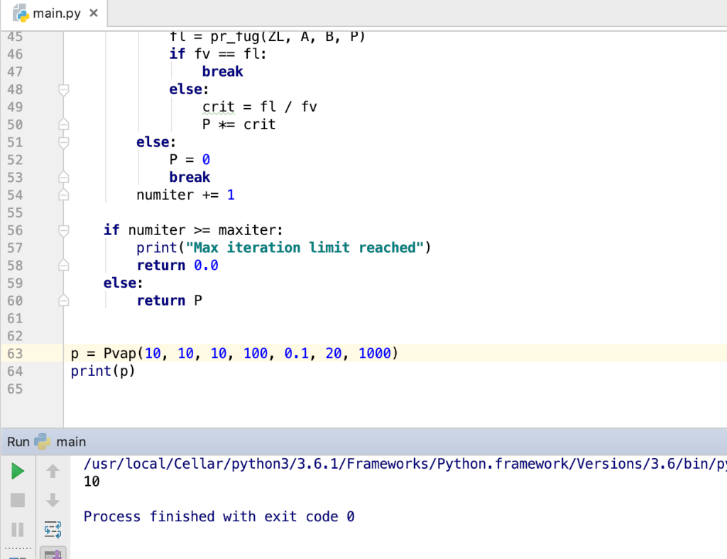Image resolution: width=727 pixels, height=559 pixels.
Task: Click fold end marker at line 50
Action: pyautogui.click(x=64, y=124)
